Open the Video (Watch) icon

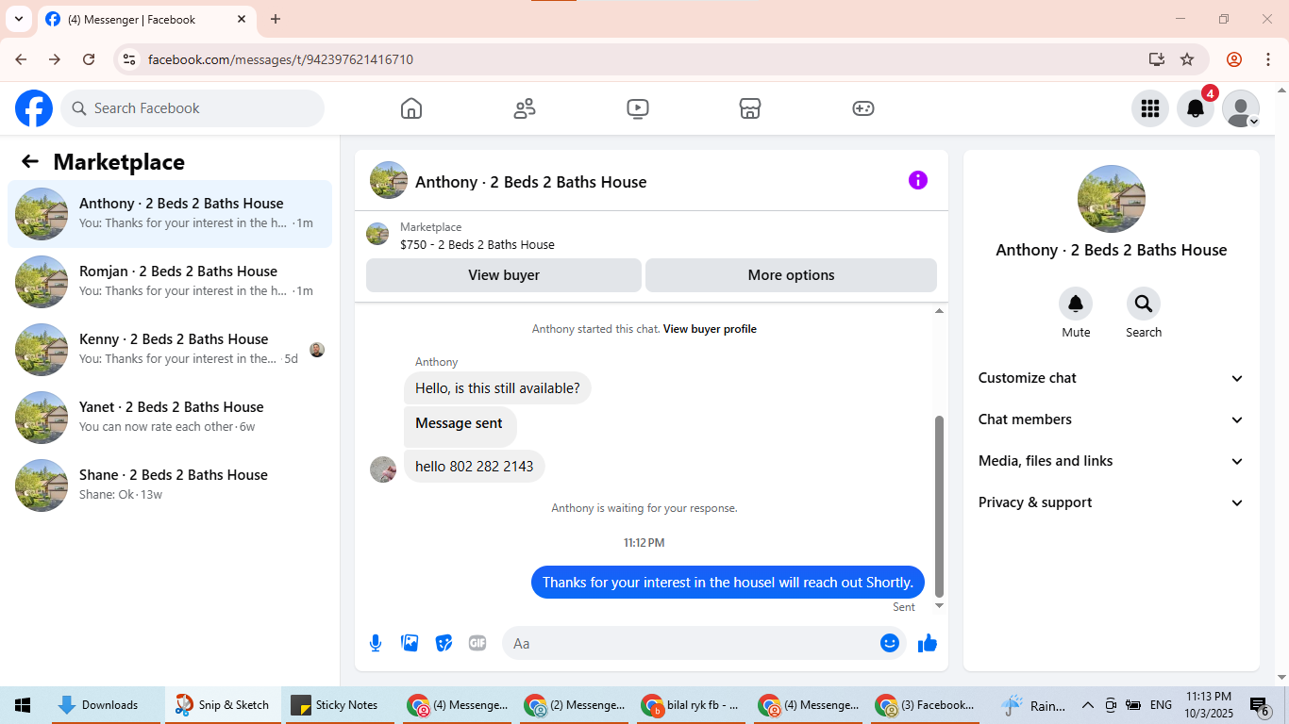(x=638, y=108)
